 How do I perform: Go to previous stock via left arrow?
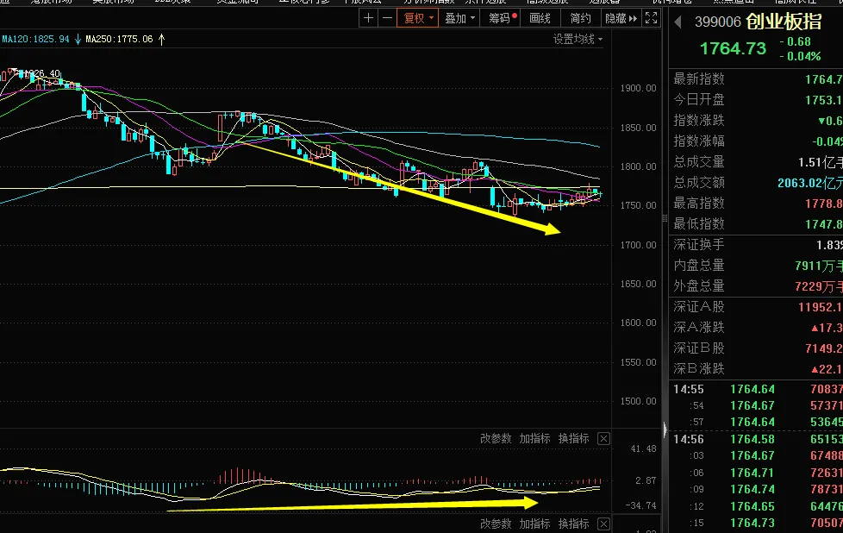(678, 22)
